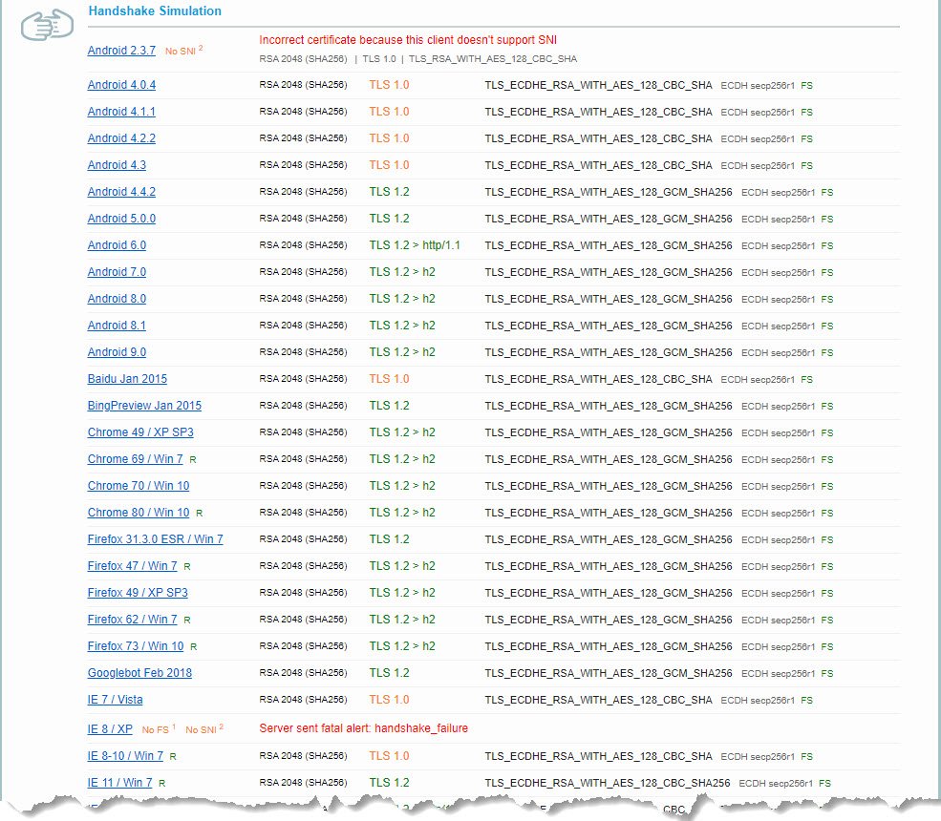This screenshot has width=941, height=821.
Task: Open the Android 4.3 client link
Action: tap(117, 165)
